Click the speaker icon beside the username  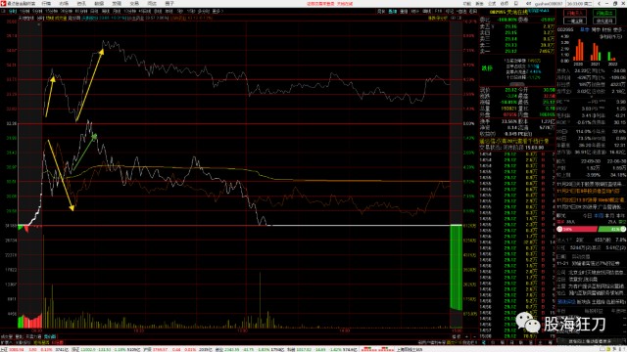point(528,4)
